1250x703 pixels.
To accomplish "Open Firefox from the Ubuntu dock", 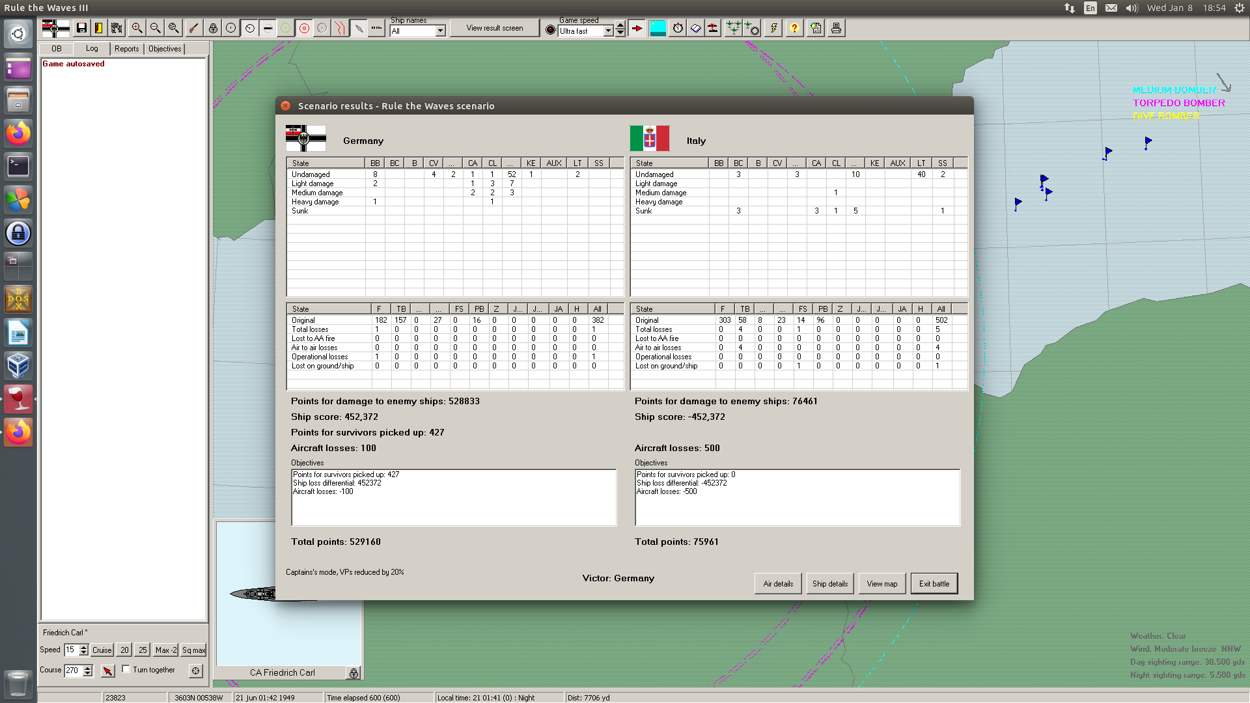I will pyautogui.click(x=18, y=133).
